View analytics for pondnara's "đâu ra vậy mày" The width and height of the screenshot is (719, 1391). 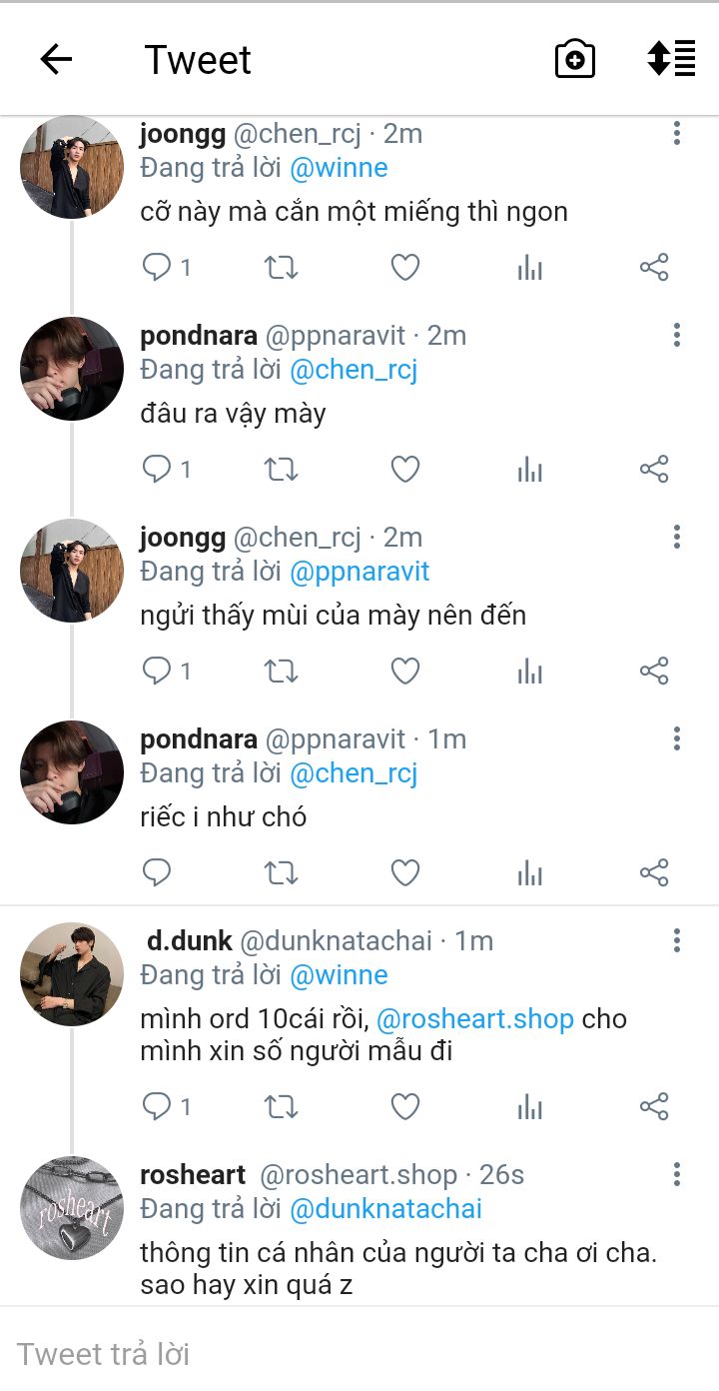(530, 470)
